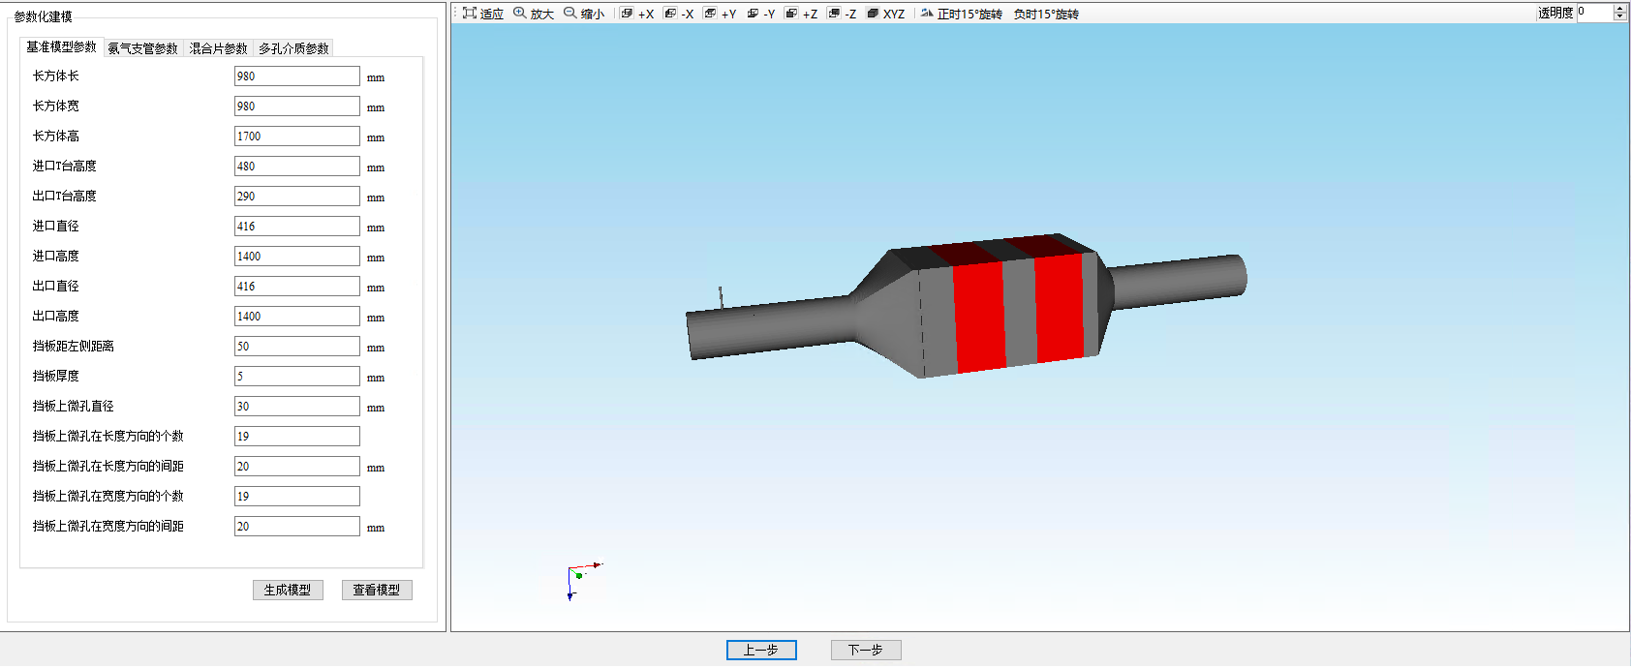The height and width of the screenshot is (668, 1631).
Task: Click the 挡板厚度 label text
Action: coord(56,376)
